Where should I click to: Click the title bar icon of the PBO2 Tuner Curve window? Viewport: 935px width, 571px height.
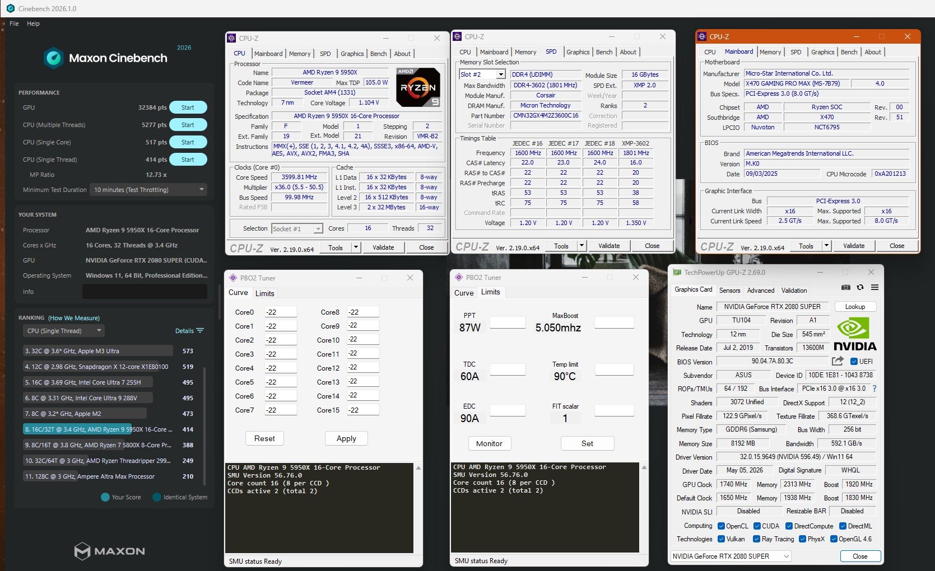233,278
